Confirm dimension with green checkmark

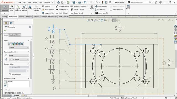click(5, 30)
